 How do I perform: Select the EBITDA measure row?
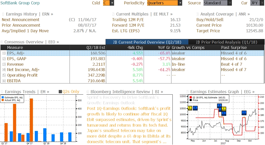(x=132, y=81)
